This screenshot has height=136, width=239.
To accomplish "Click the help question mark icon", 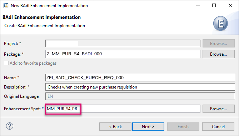I will (10, 126).
